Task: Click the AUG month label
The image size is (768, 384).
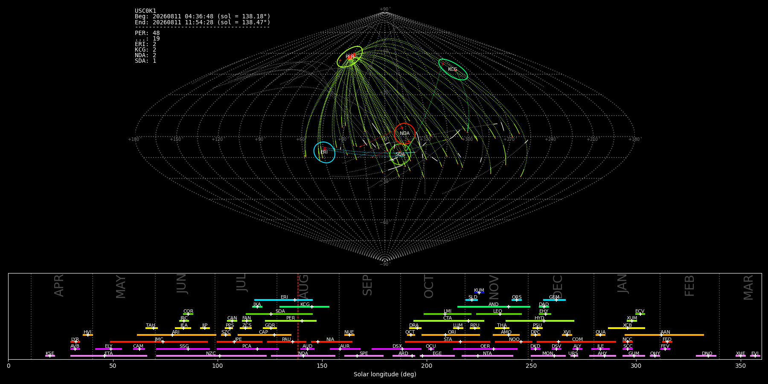Action: (x=303, y=287)
